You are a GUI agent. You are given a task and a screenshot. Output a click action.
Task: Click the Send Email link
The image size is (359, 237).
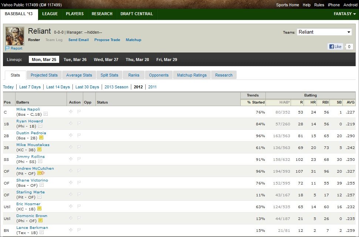coord(78,40)
